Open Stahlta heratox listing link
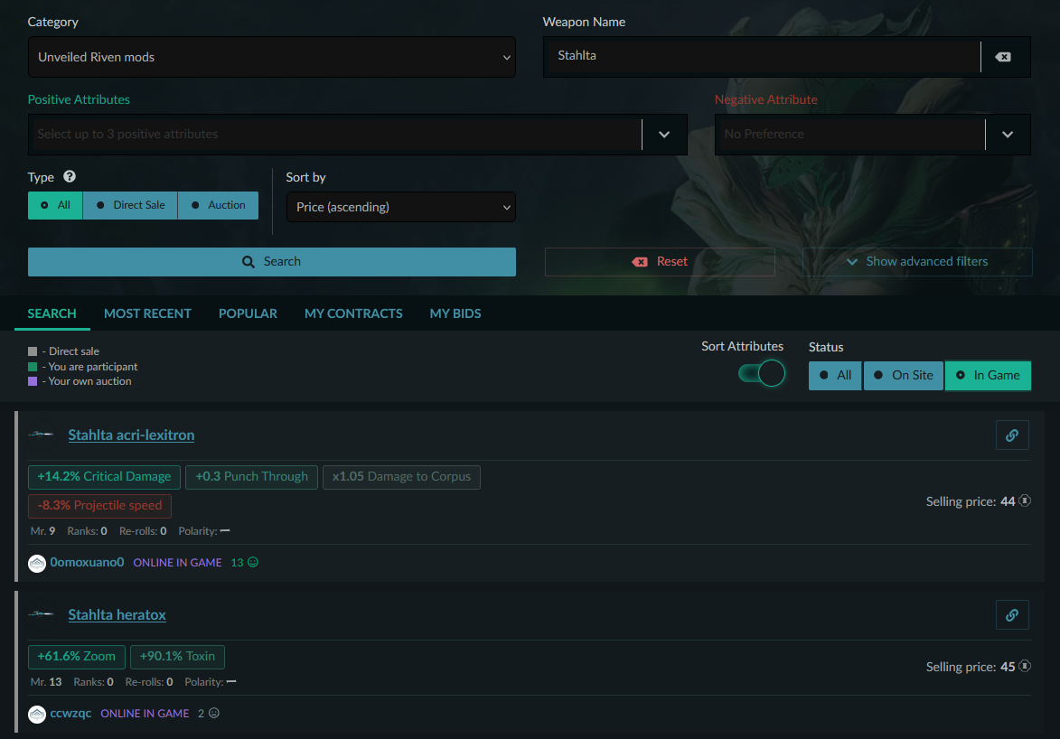Image resolution: width=1060 pixels, height=739 pixels. (x=117, y=614)
